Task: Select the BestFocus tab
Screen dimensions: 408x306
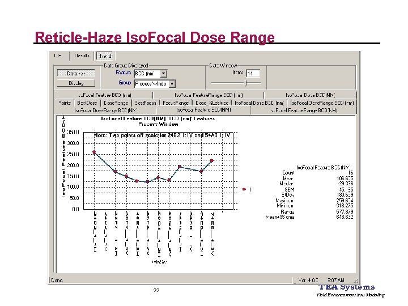Action: click(146, 103)
